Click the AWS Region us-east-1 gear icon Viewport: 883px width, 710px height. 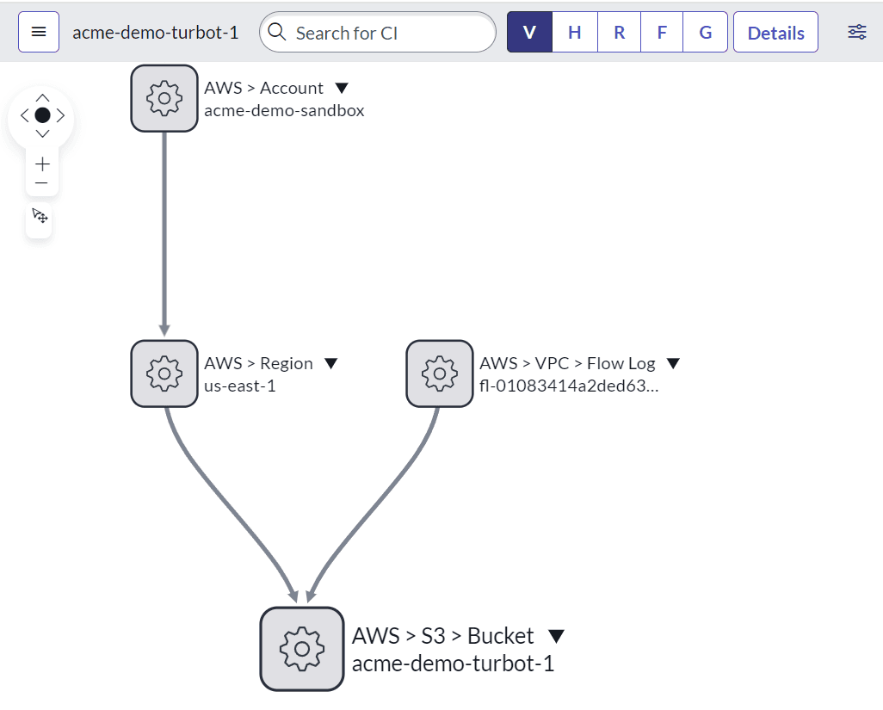164,374
